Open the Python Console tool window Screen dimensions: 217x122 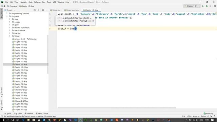point(42,114)
